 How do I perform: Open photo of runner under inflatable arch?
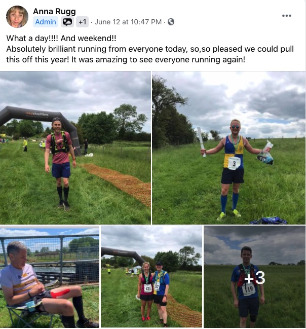[x=75, y=148]
